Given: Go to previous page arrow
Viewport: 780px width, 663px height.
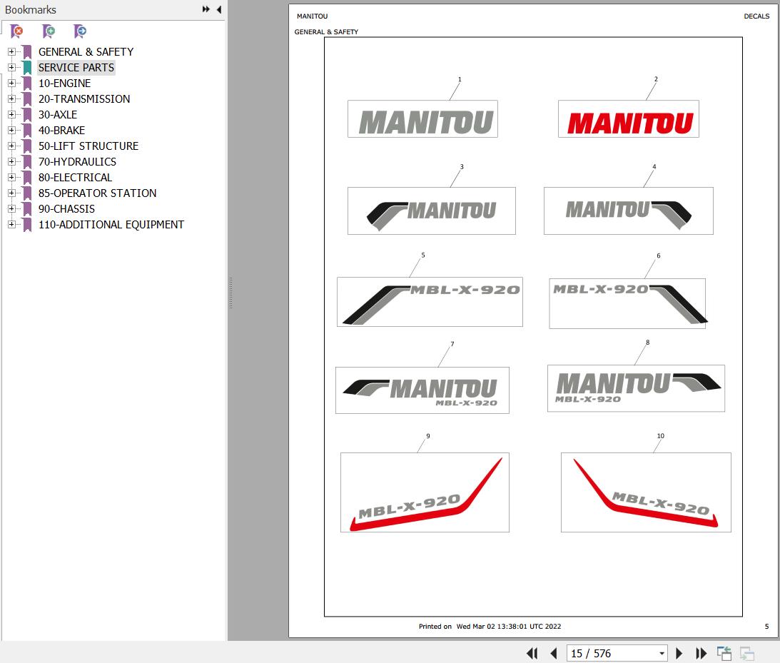Looking at the screenshot, I should click(554, 653).
